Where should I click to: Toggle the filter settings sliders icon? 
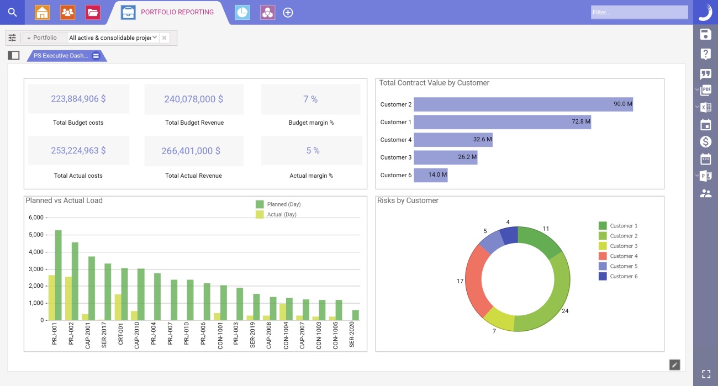(x=12, y=38)
